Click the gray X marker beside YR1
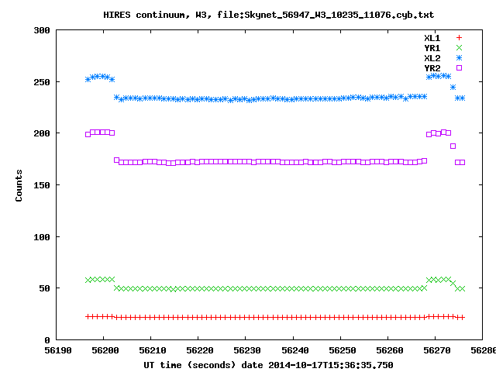 (459, 47)
